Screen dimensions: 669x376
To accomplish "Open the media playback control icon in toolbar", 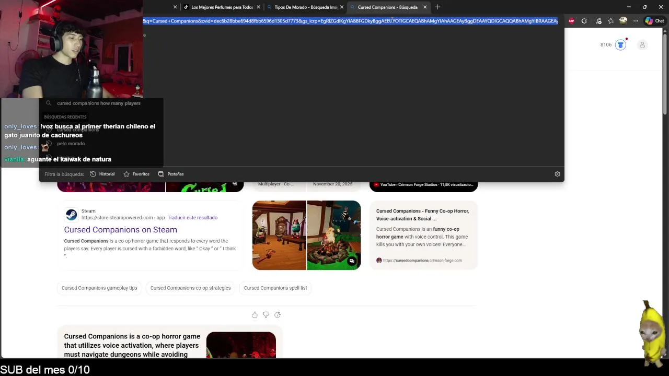I will pyautogui.click(x=598, y=21).
